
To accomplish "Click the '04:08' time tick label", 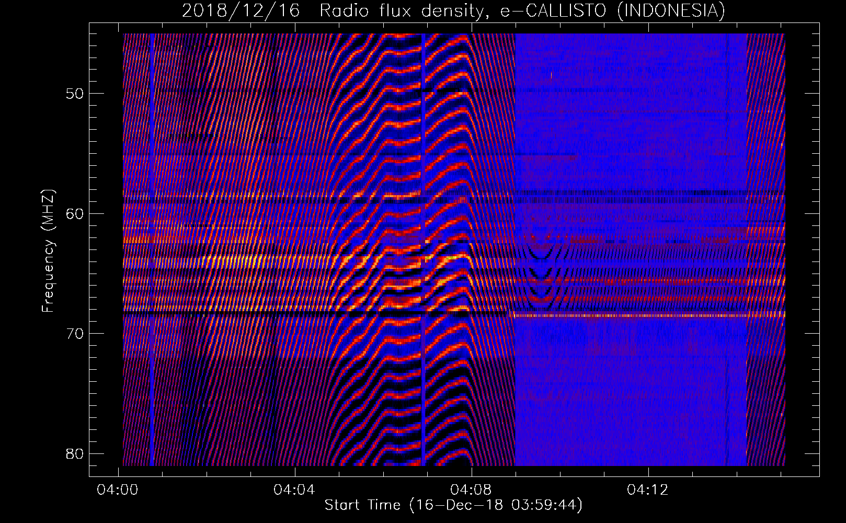I will [x=472, y=490].
